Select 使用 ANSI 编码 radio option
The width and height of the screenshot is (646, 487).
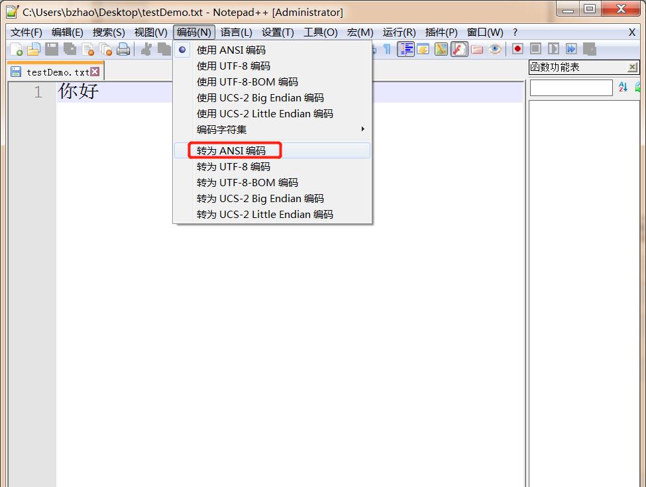272,50
